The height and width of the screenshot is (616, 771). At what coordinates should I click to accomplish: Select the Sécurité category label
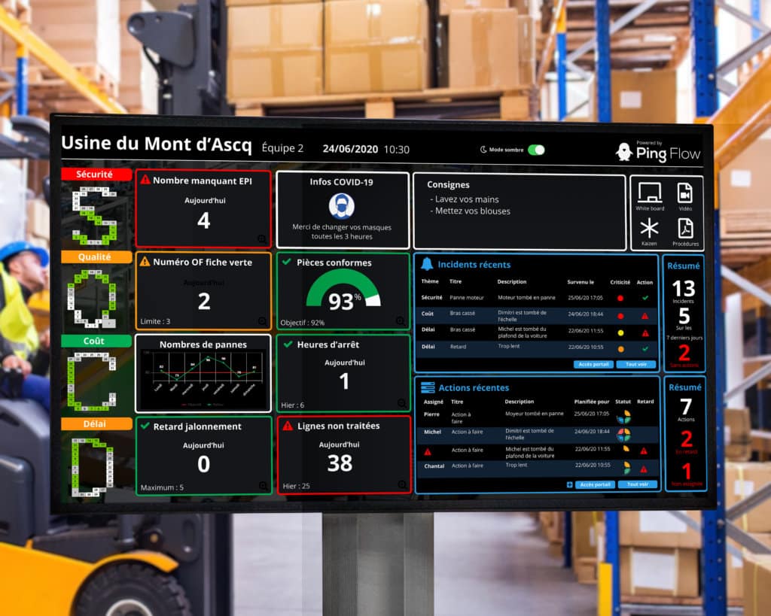click(x=96, y=174)
